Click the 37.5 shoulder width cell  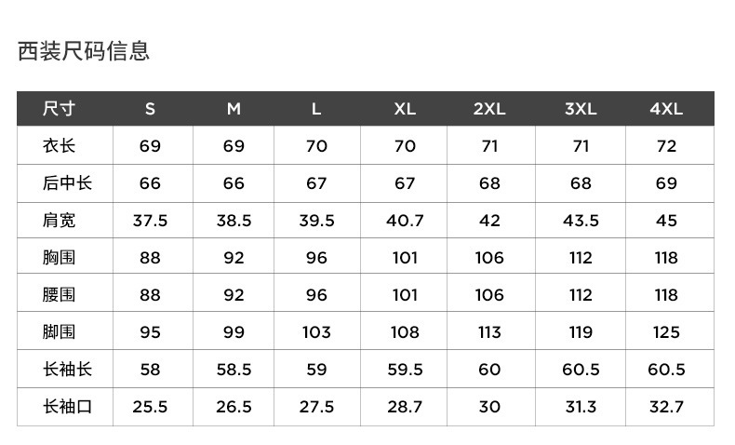(150, 221)
